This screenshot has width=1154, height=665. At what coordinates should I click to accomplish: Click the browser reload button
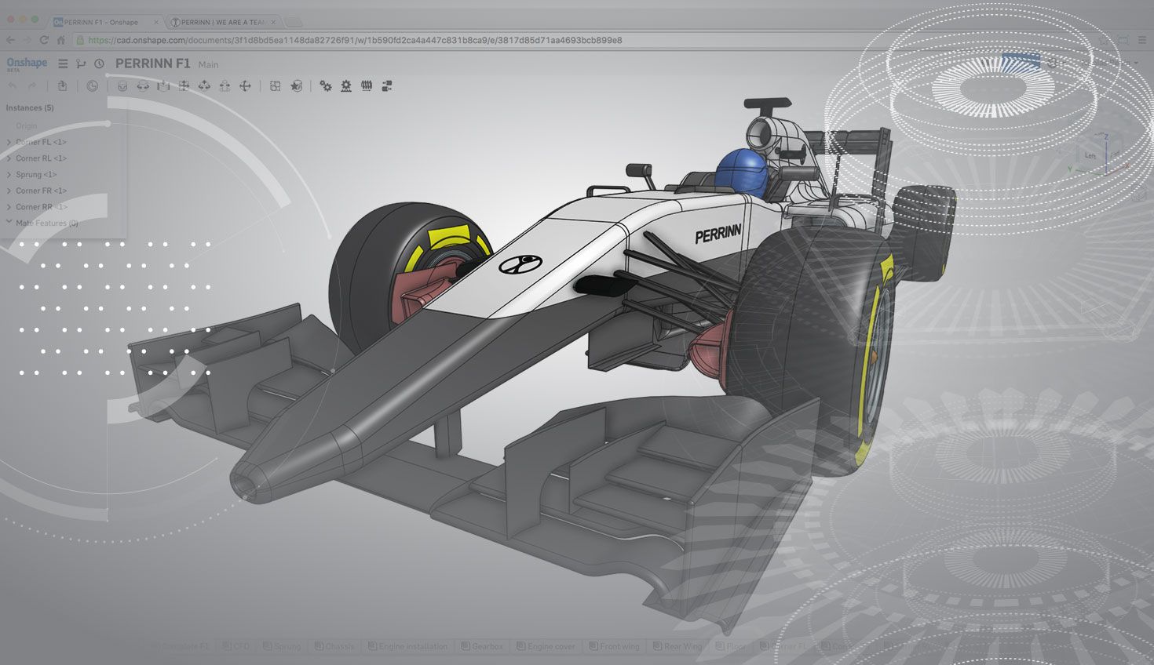click(x=44, y=40)
